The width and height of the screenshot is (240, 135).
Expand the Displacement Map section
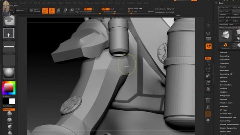(x=228, y=117)
